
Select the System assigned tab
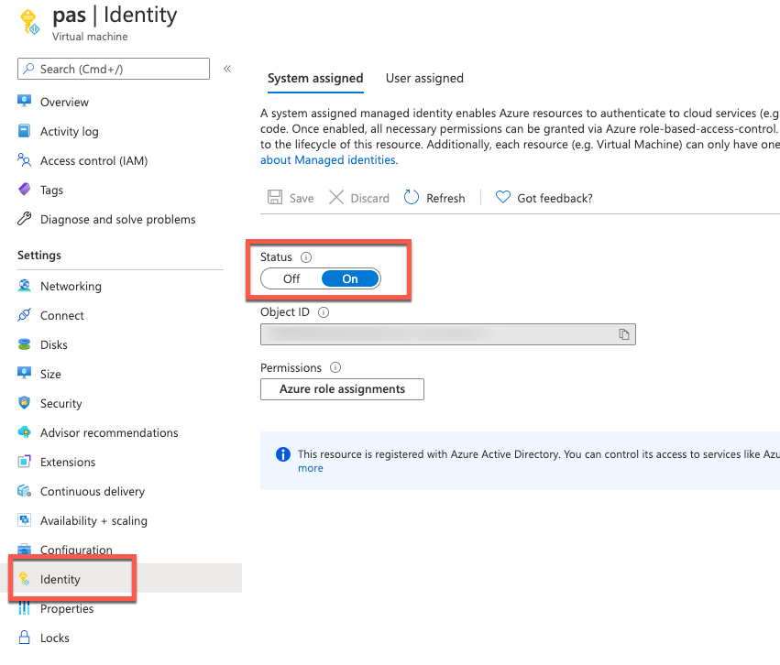click(x=315, y=78)
